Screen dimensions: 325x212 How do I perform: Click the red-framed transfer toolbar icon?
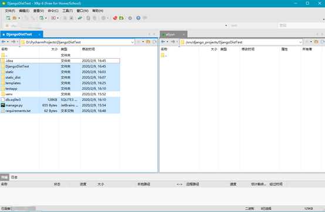tap(53, 18)
